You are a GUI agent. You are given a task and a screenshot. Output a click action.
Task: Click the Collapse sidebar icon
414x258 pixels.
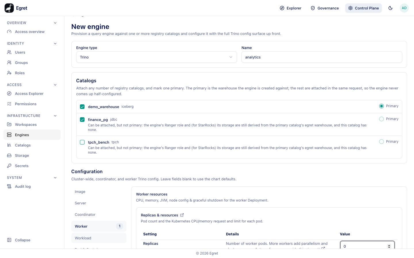tap(9, 240)
